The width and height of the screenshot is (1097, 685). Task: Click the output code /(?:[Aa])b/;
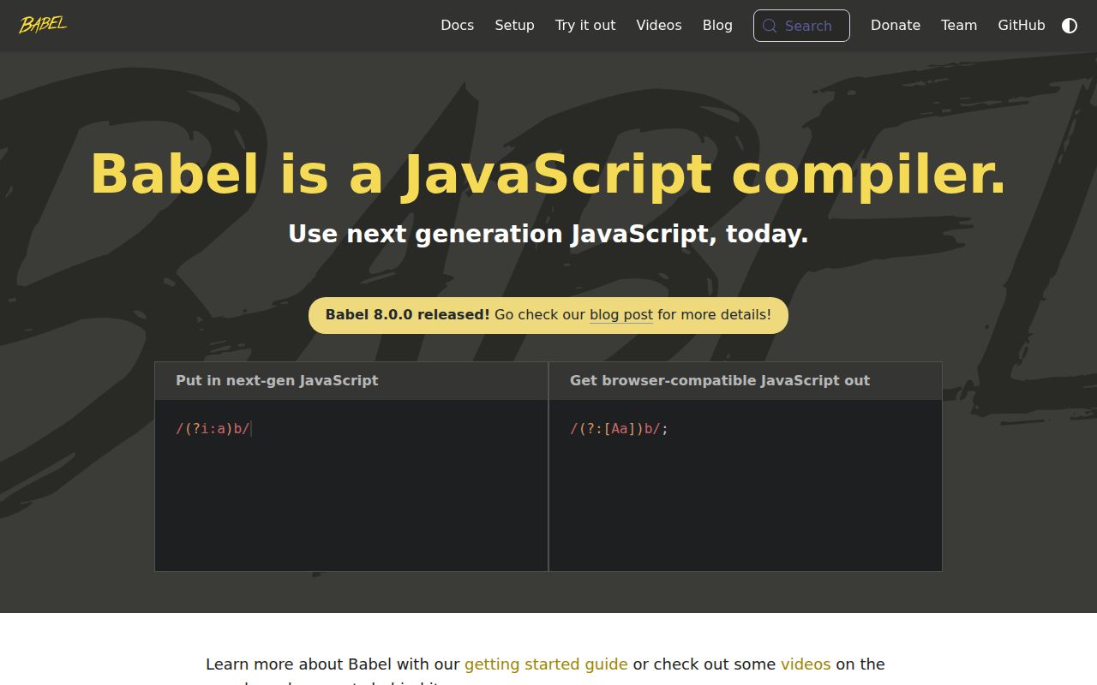(x=619, y=429)
